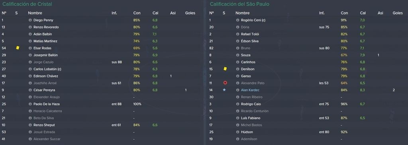Screen dimensions: 408x145
Task: Click Denílson's yellow card icon
Action: coord(225,69)
